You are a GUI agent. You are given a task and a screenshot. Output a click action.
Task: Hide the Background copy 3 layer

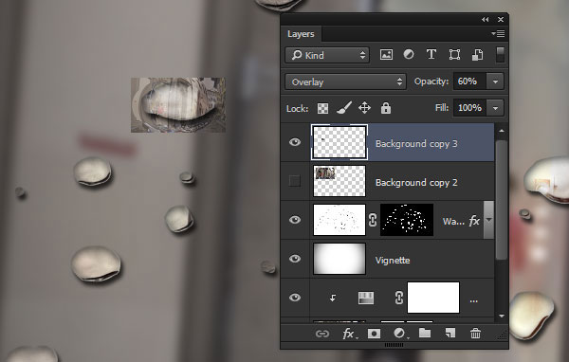click(295, 142)
